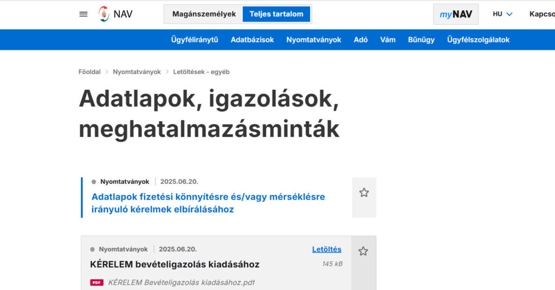Viewport: 555px width, 290px height.
Task: Open the Bűnügy menu item
Action: 421,39
